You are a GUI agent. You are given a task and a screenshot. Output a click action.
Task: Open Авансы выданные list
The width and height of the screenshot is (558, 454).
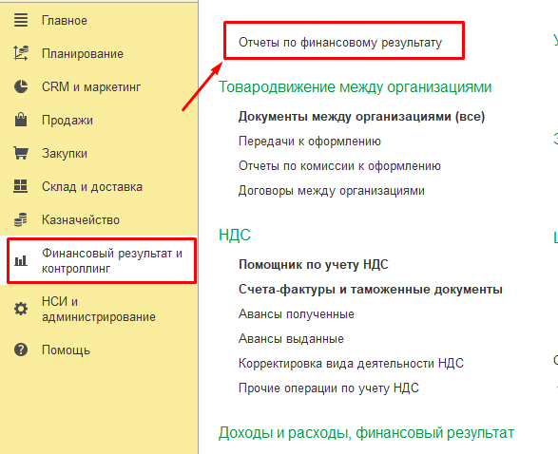click(x=291, y=338)
